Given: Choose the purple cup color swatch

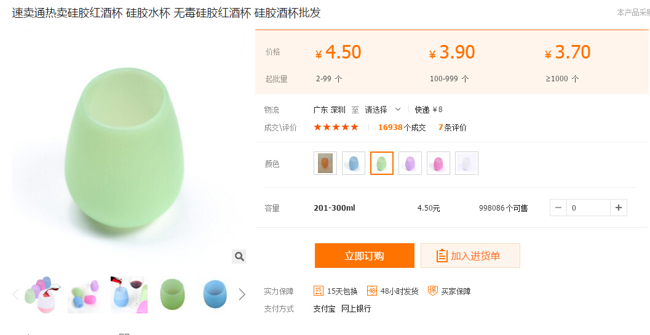Looking at the screenshot, I should click(410, 163).
